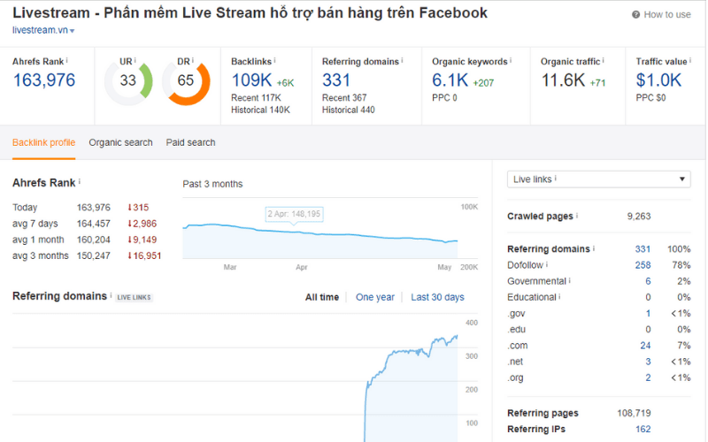
Task: Open Ahrefs Rank value 163,976
Action: pyautogui.click(x=43, y=80)
